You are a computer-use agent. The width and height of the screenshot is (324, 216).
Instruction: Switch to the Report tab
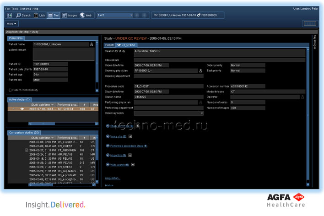[x=109, y=45]
